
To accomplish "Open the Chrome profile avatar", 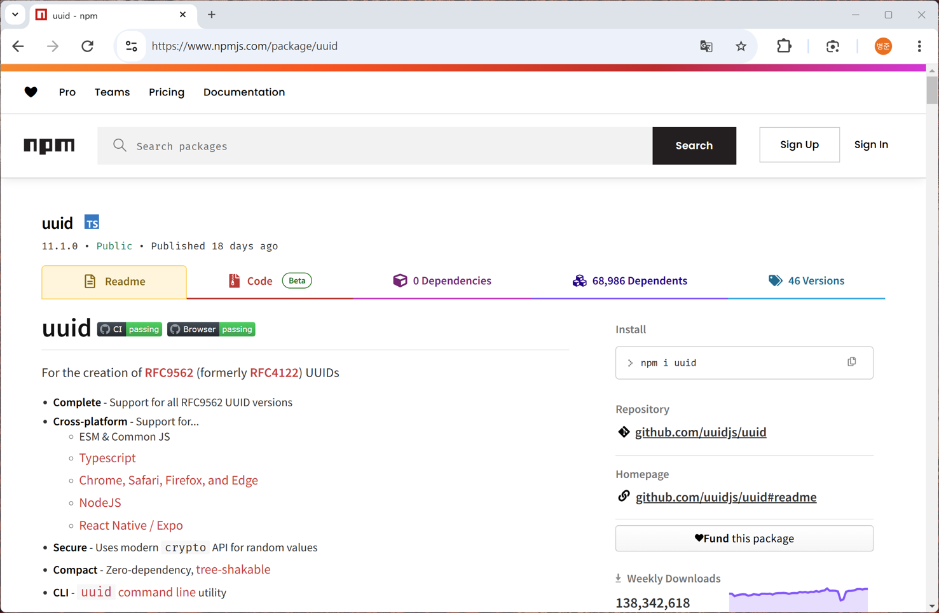I will click(883, 46).
